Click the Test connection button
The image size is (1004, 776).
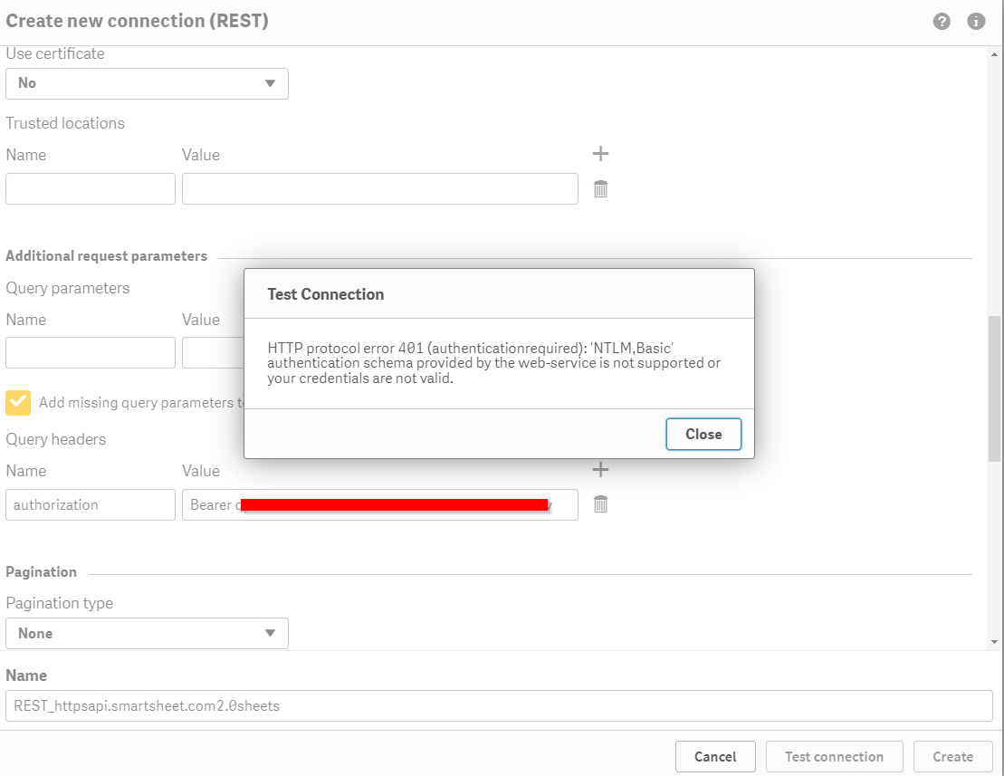point(834,757)
